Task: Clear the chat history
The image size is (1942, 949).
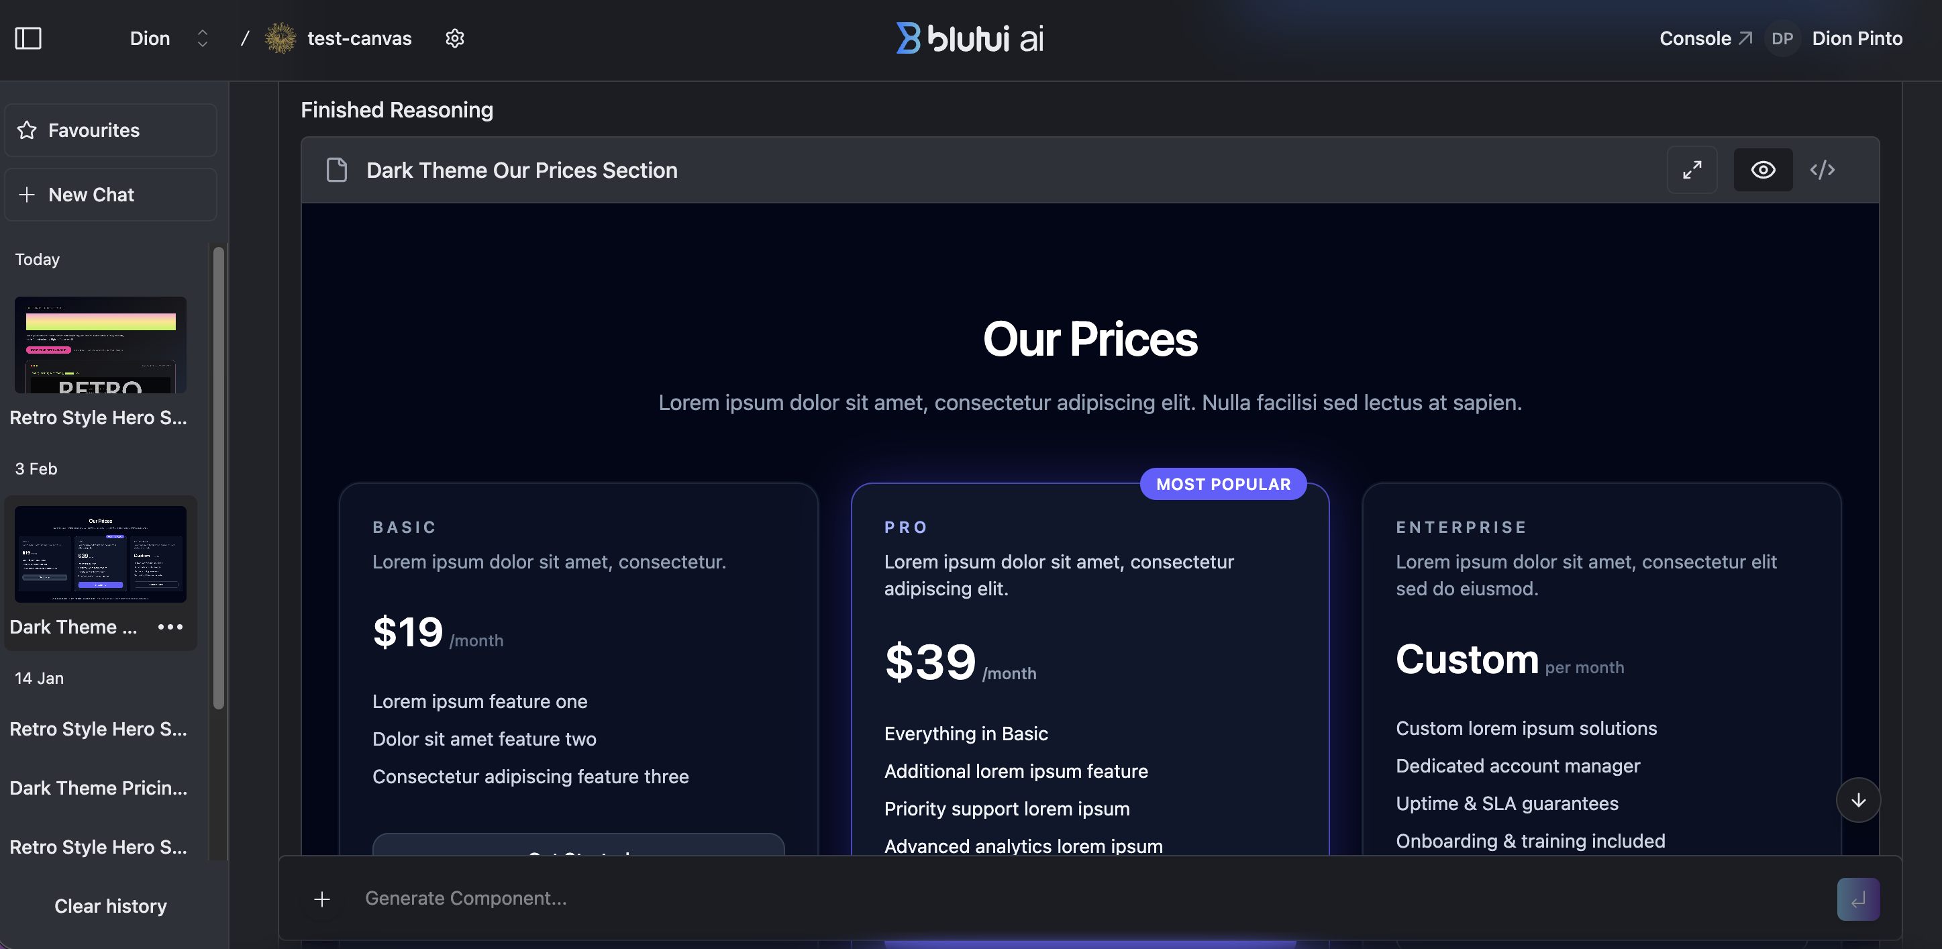Action: click(110, 906)
